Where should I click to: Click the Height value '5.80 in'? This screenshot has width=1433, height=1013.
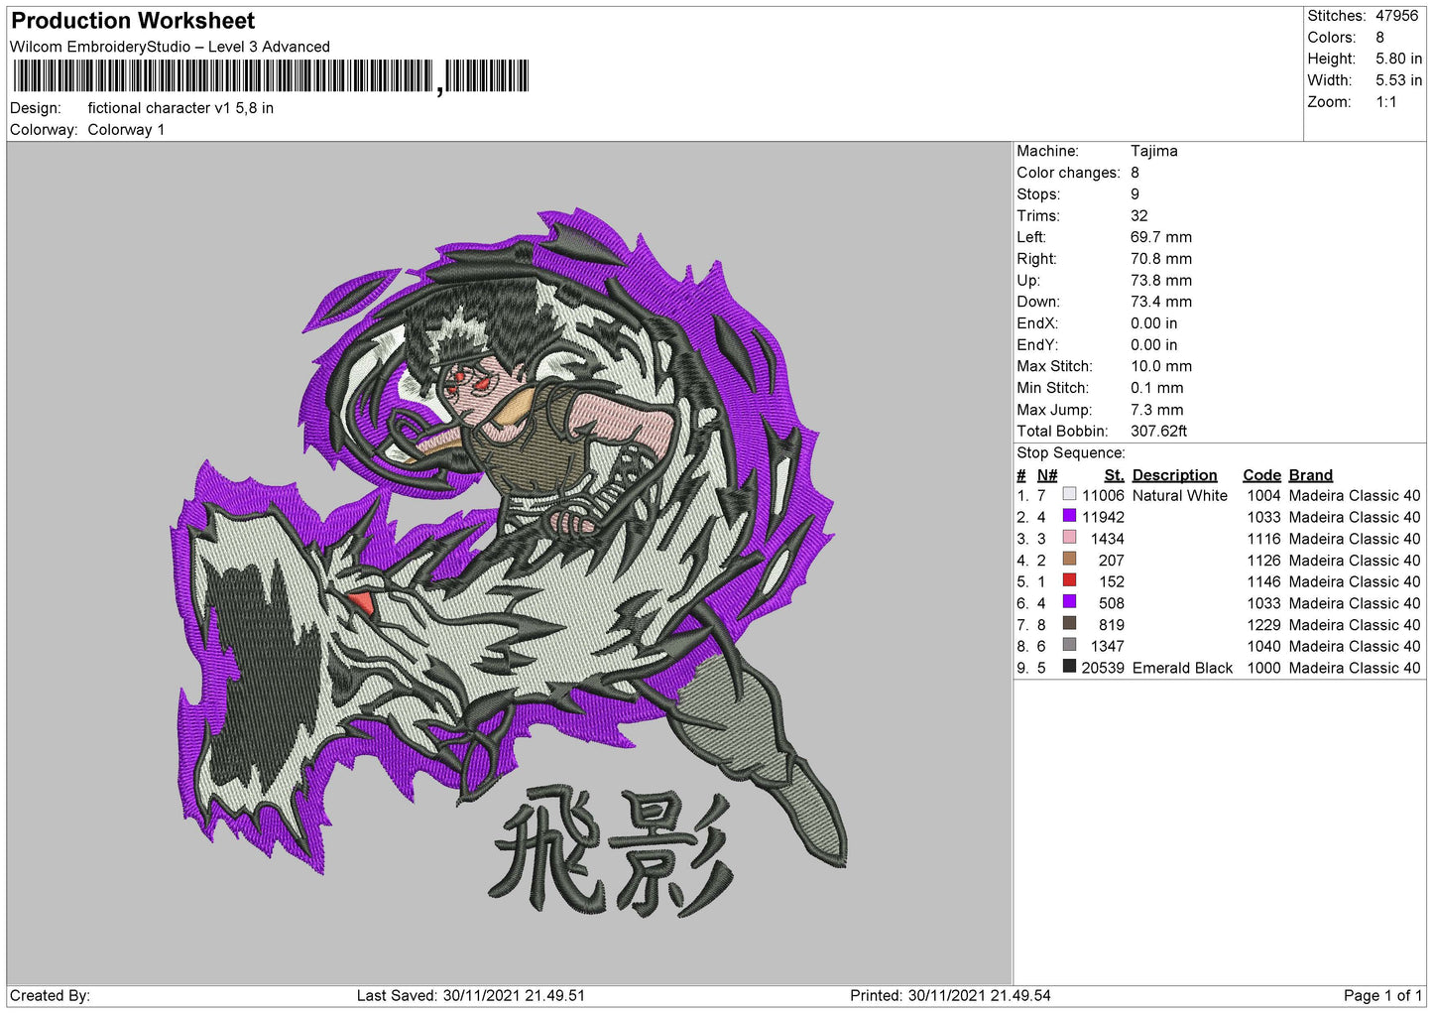coord(1398,59)
